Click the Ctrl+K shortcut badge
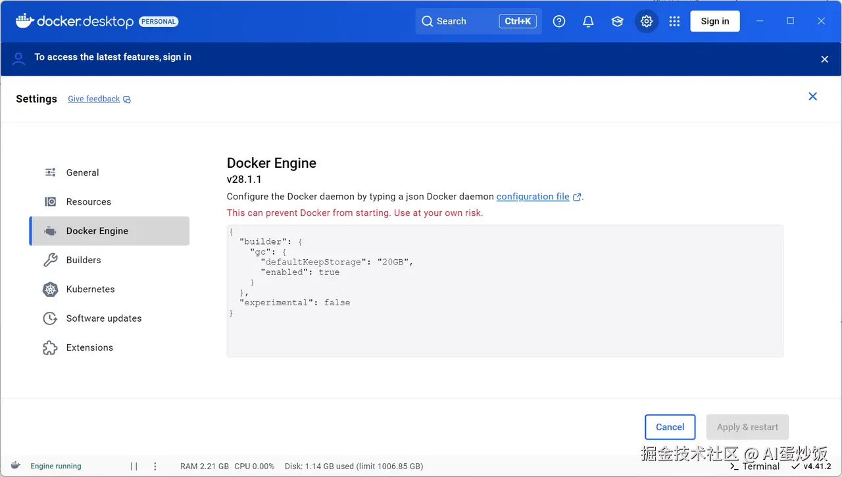The height and width of the screenshot is (477, 842). (x=518, y=21)
